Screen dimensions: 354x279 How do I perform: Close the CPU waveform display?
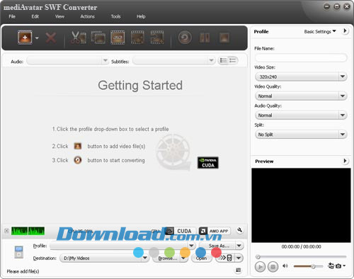[6, 231]
